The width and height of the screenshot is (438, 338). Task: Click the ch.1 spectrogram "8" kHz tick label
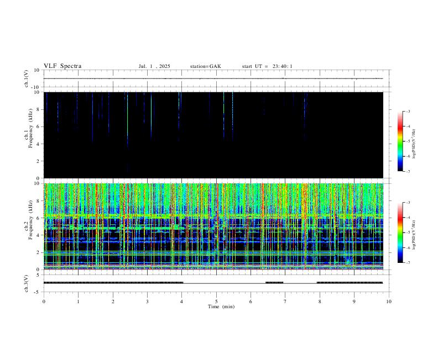38,109
